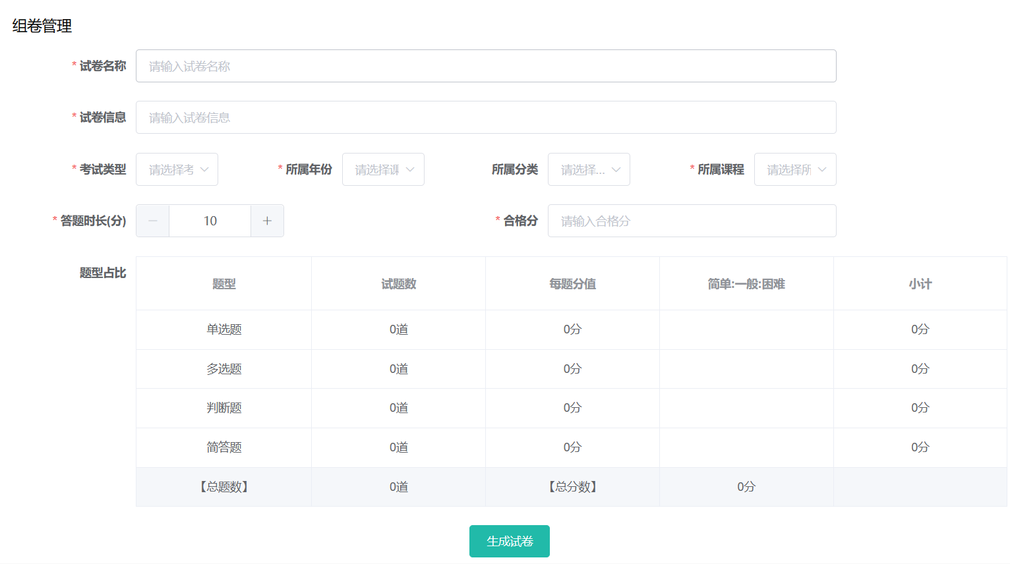Select the 简答题 row label

[224, 447]
